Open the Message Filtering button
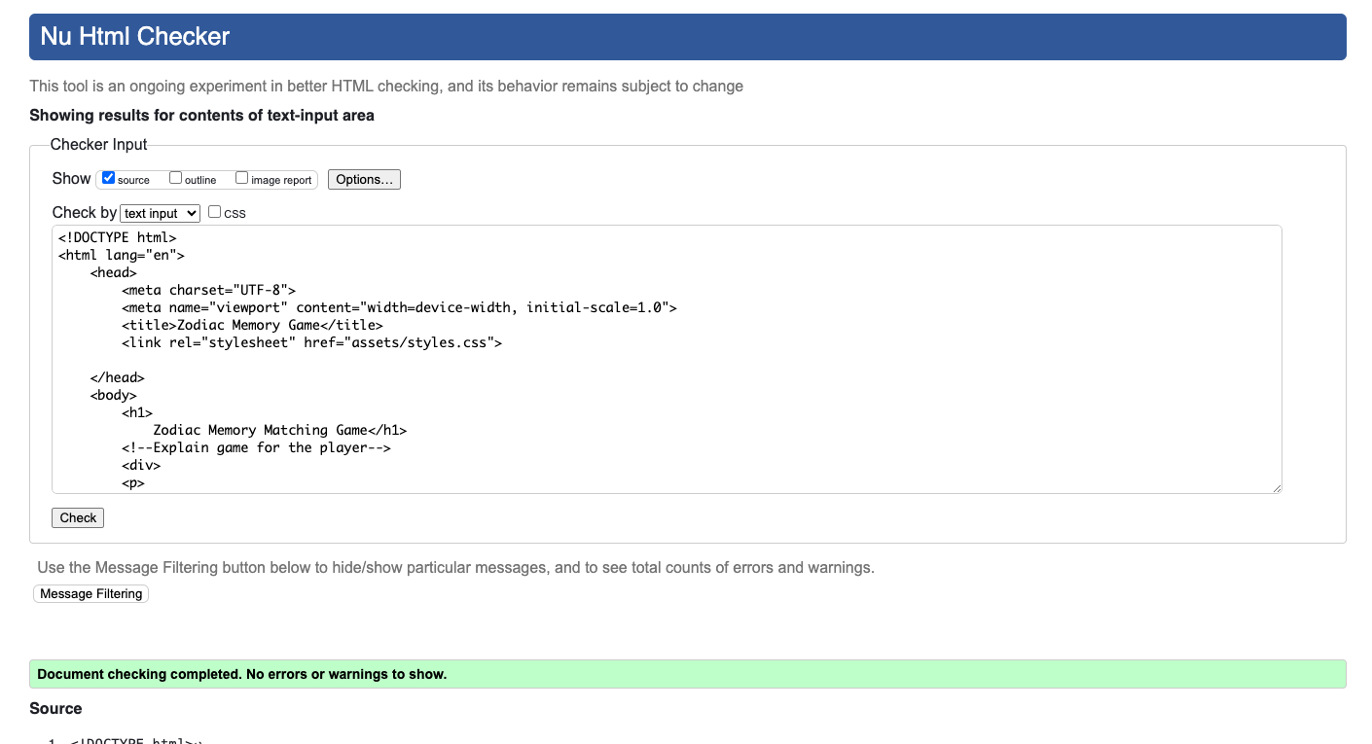Viewport: 1372px width, 744px height. pos(91,593)
